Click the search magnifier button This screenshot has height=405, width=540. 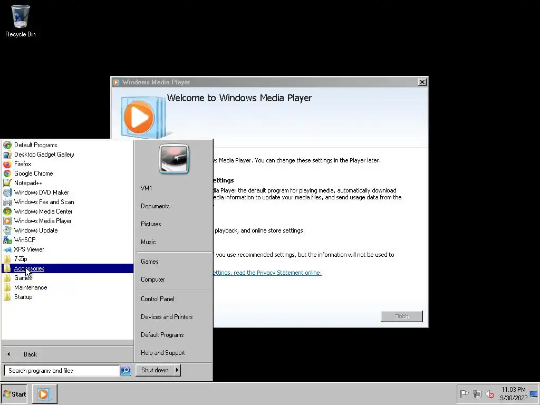pyautogui.click(x=126, y=371)
